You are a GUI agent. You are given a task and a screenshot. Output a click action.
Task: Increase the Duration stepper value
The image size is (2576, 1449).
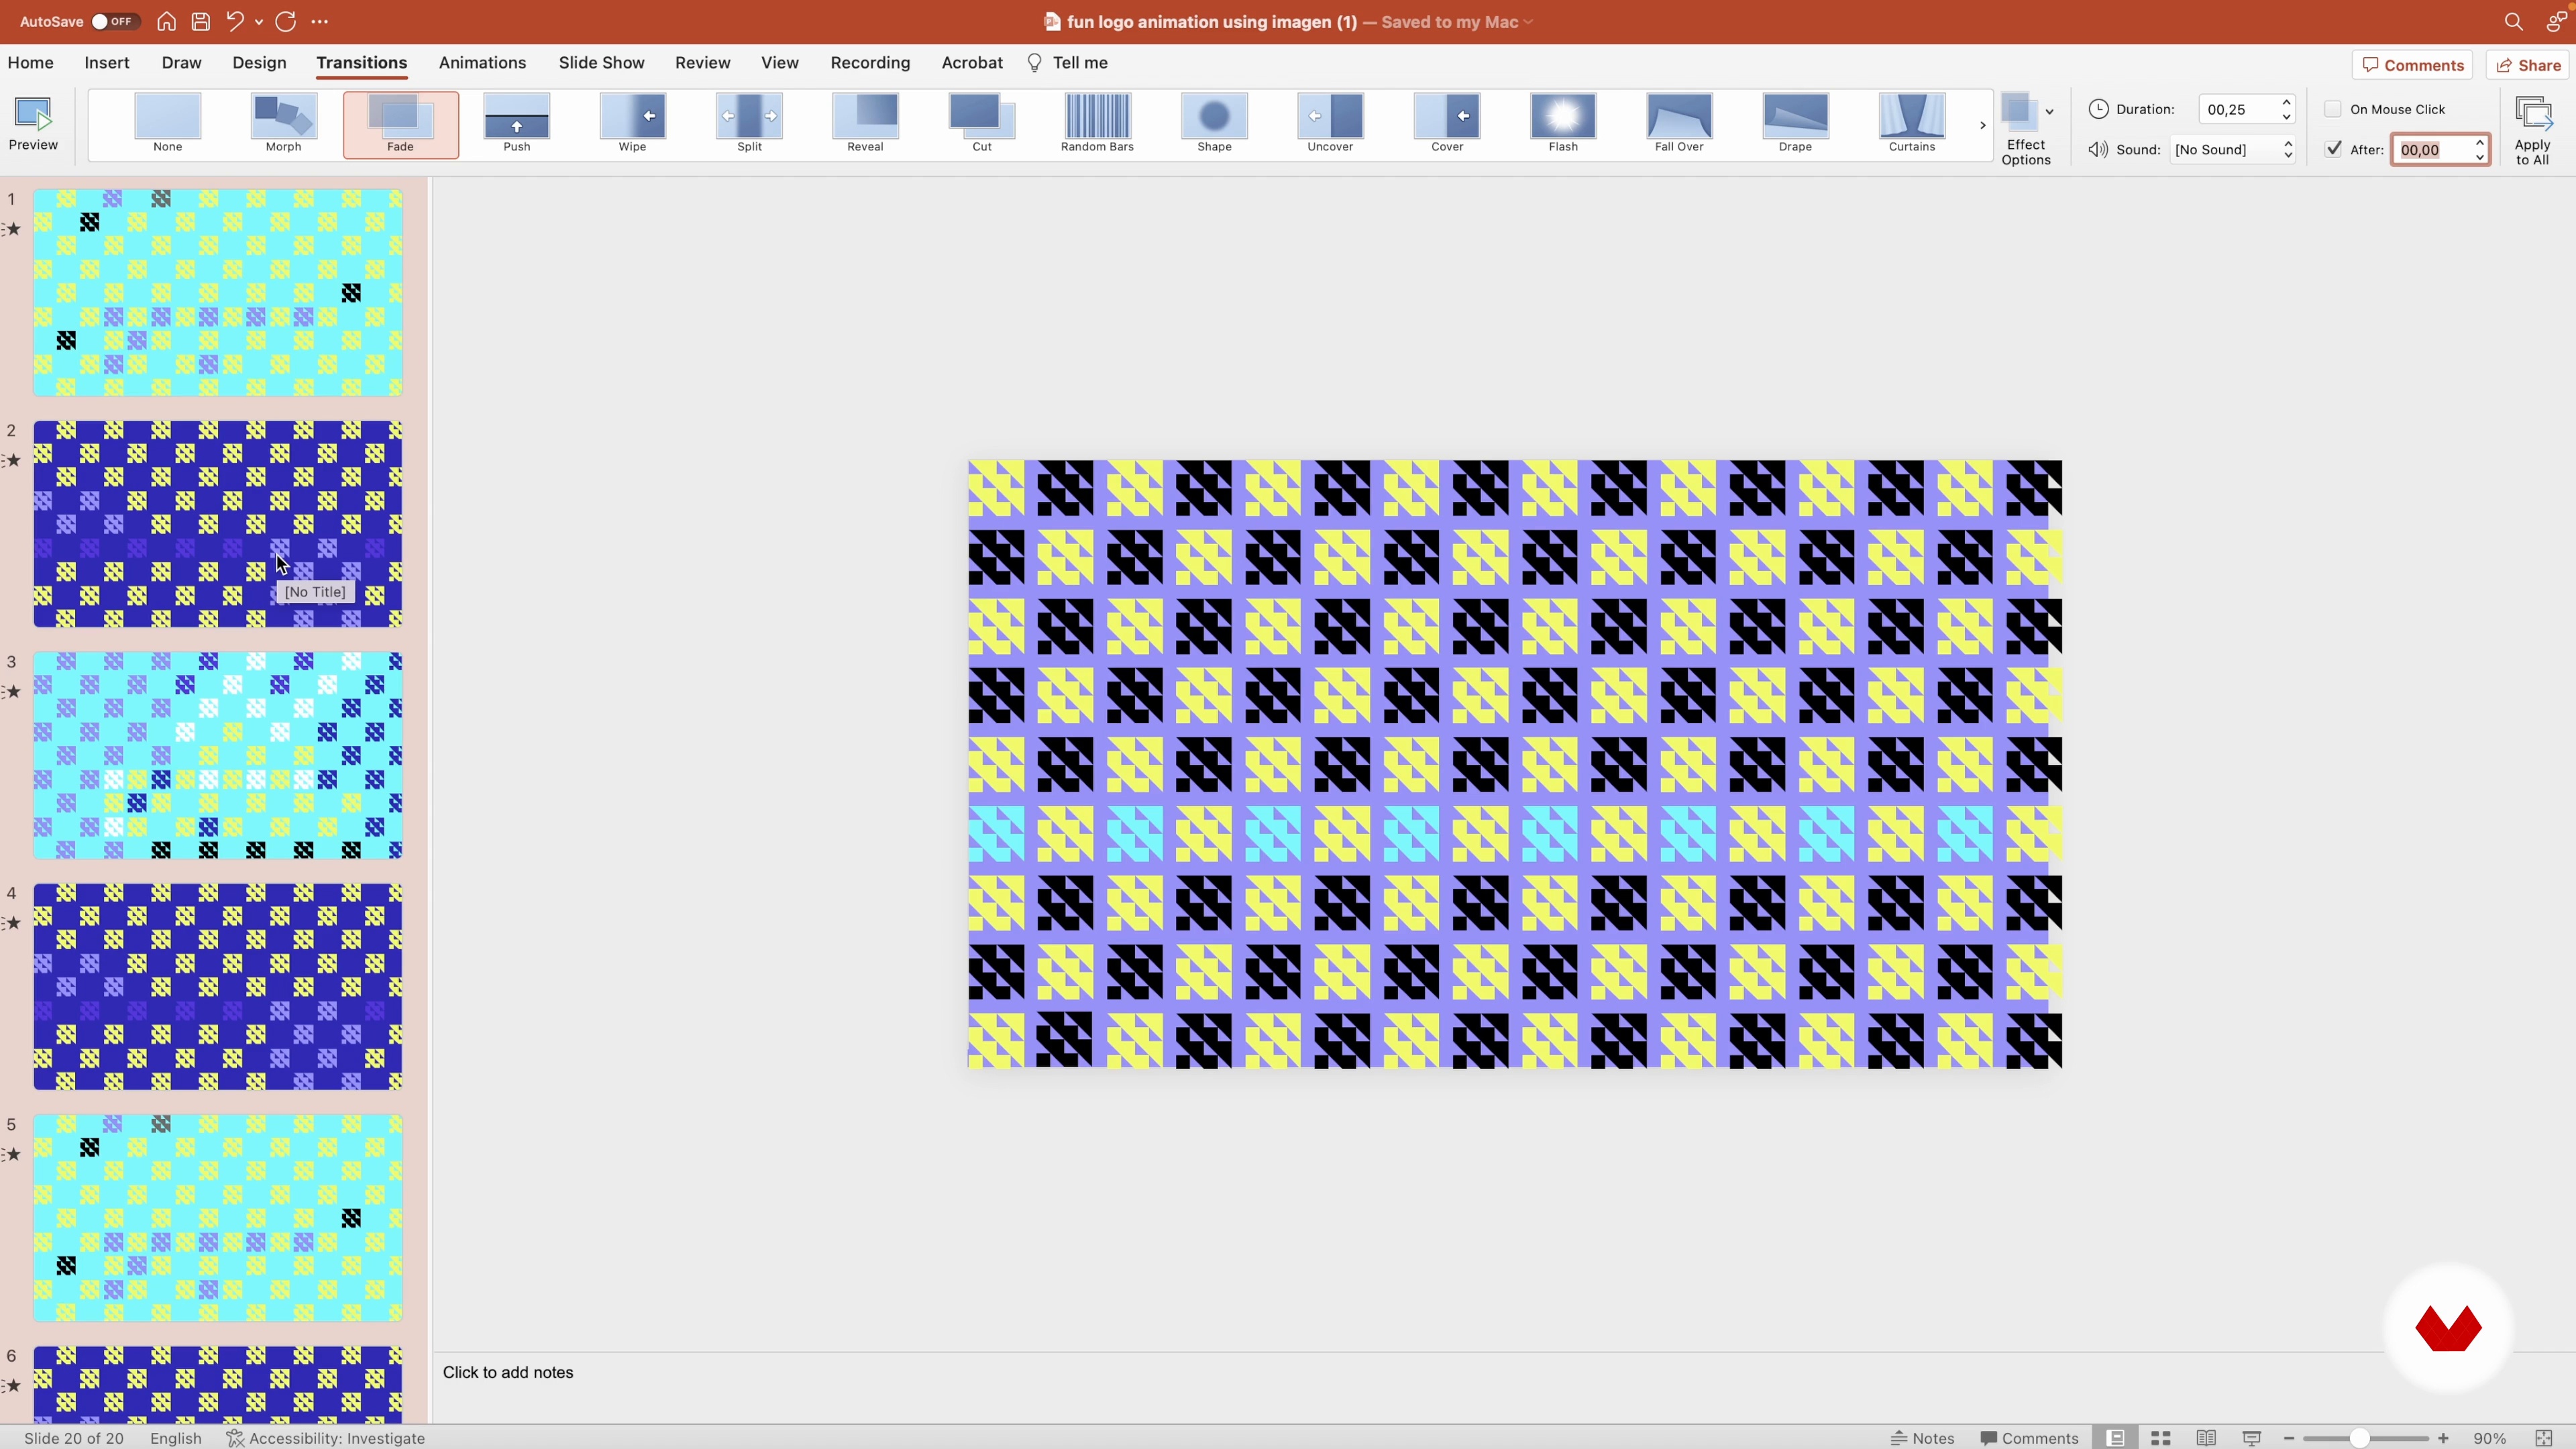[2286, 103]
